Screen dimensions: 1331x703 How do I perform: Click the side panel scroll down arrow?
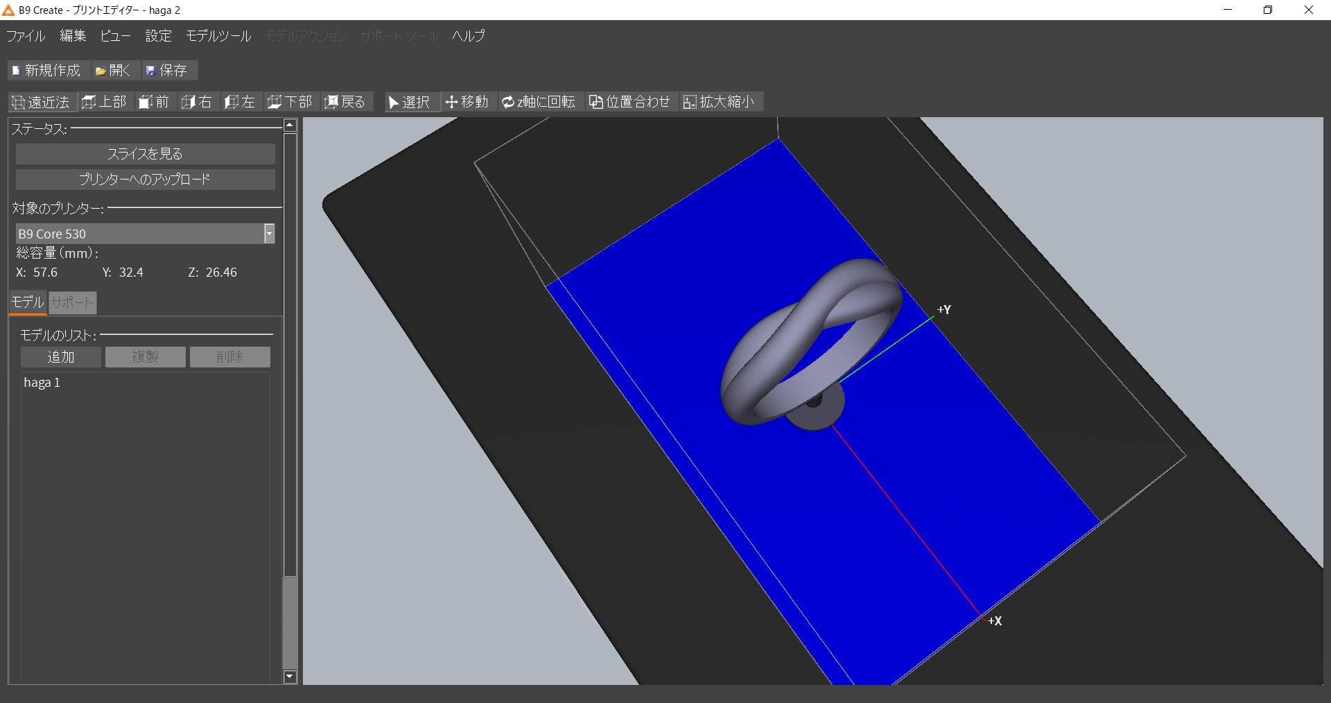[x=290, y=677]
